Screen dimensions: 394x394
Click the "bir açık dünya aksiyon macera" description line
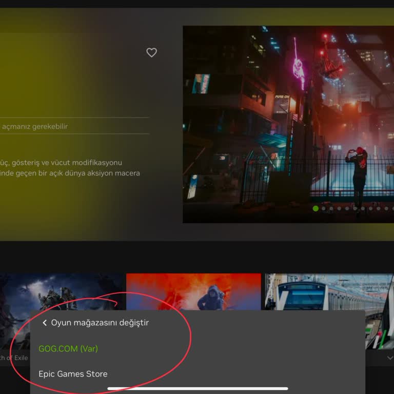click(x=90, y=173)
